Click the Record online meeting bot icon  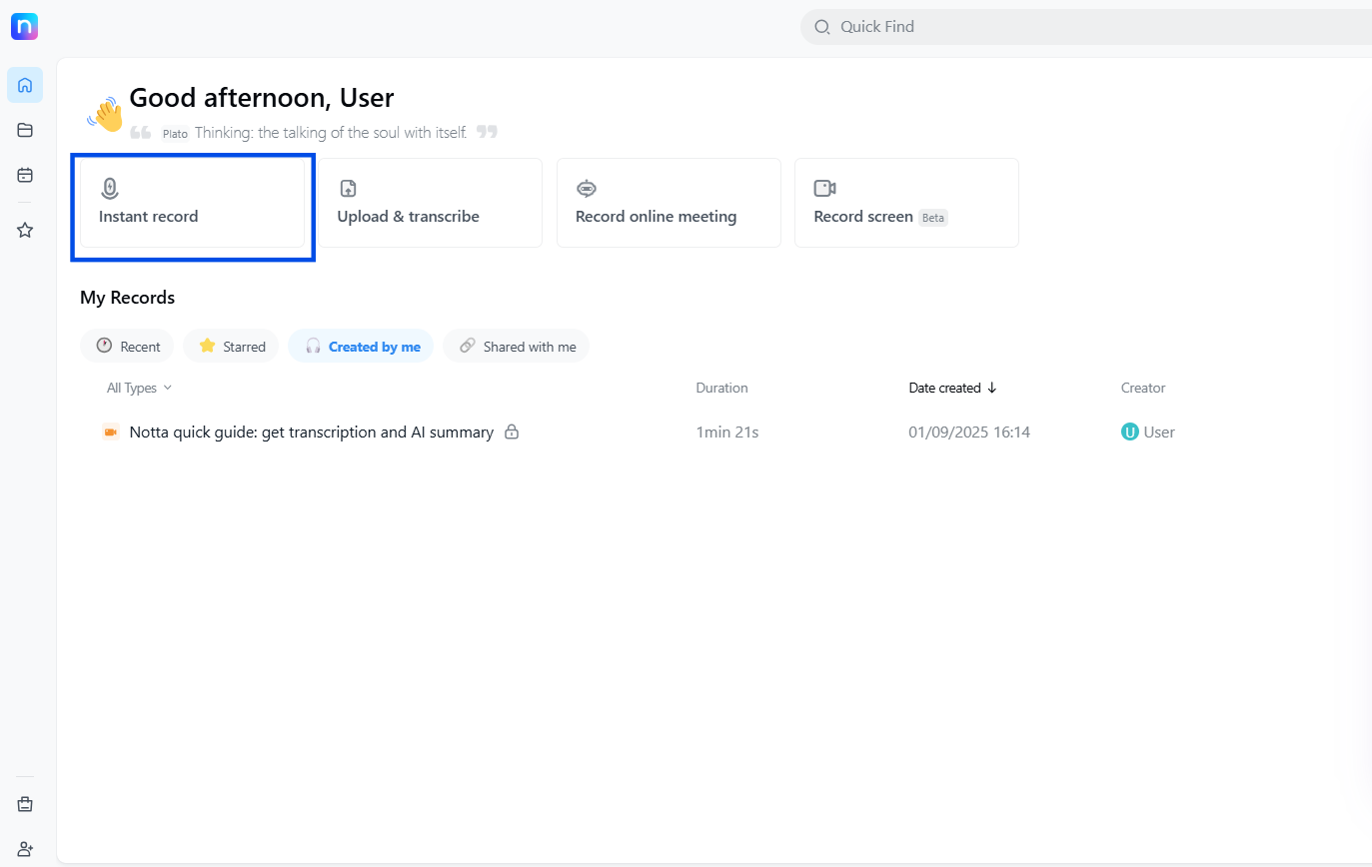point(587,188)
